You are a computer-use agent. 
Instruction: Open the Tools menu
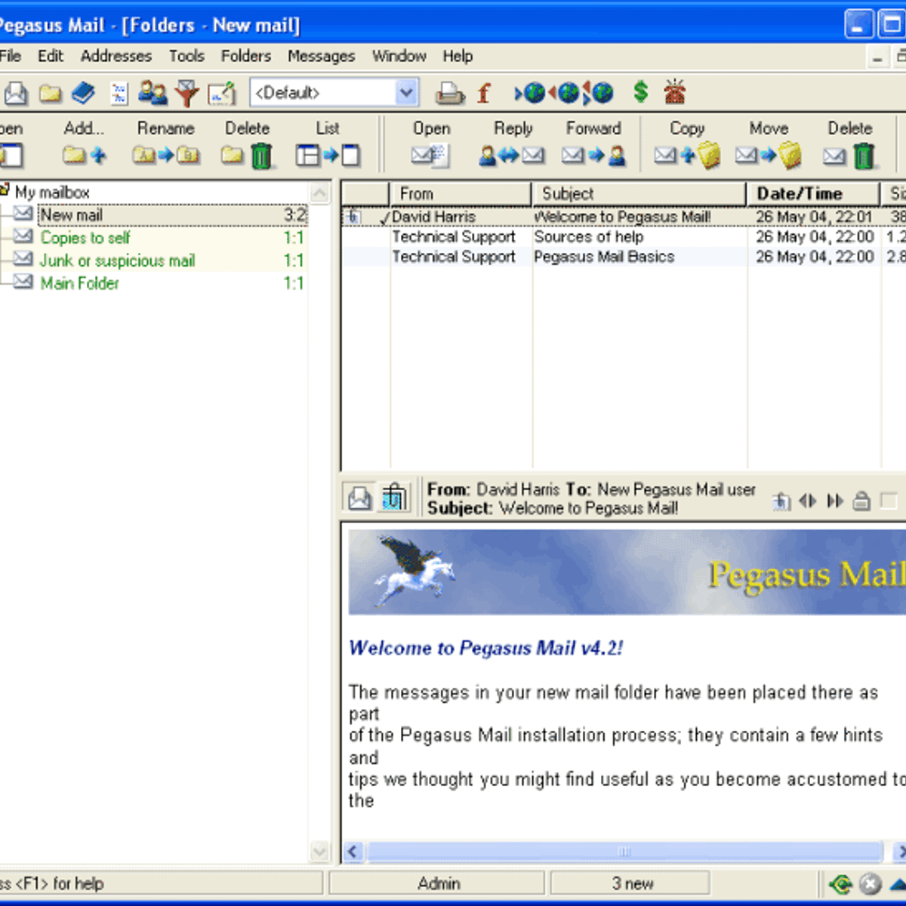pos(186,56)
